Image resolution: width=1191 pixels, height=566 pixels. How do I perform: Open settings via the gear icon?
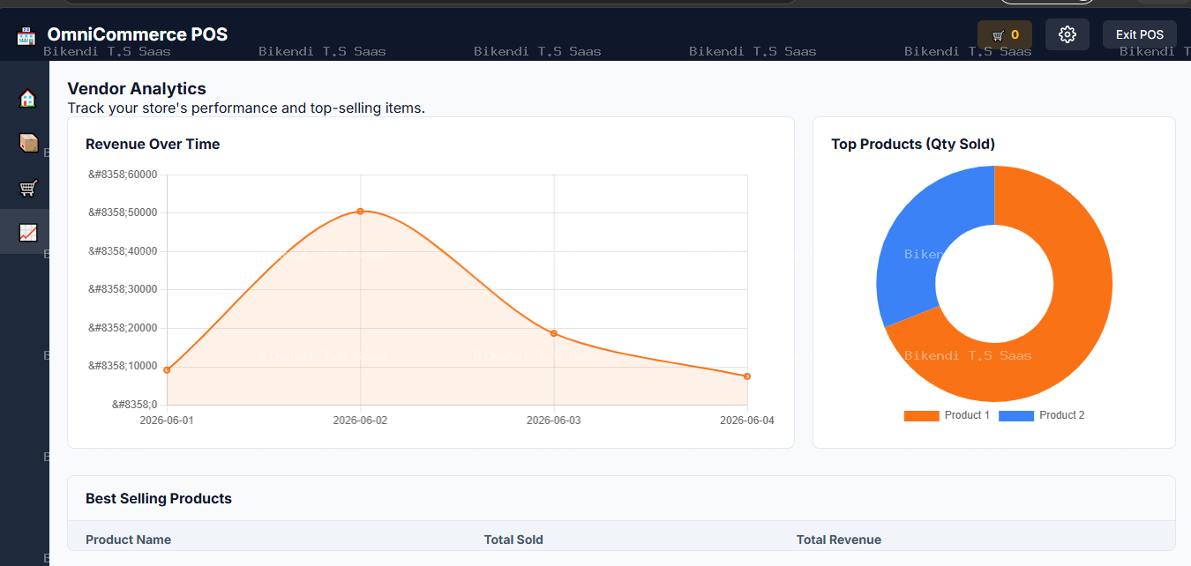[1067, 34]
